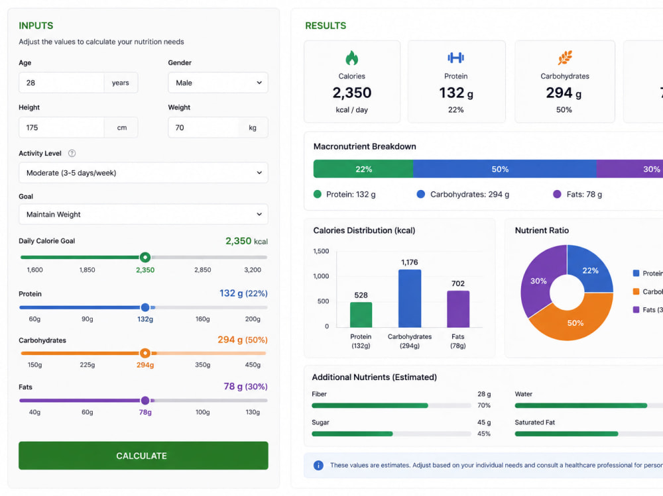
Task: Click the Water progress bar
Action: click(x=589, y=405)
